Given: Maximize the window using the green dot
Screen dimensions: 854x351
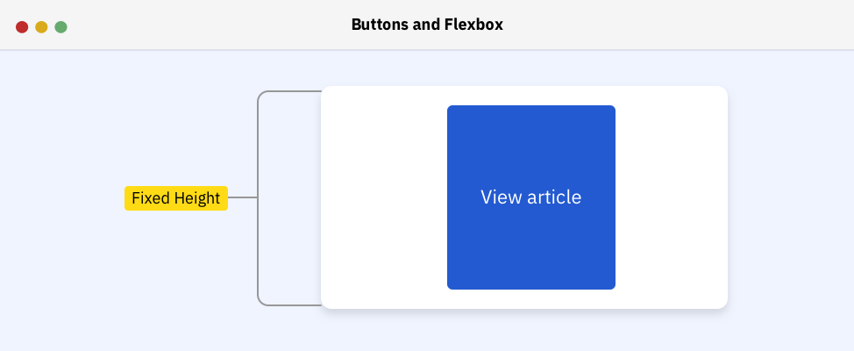Looking at the screenshot, I should pyautogui.click(x=61, y=27).
